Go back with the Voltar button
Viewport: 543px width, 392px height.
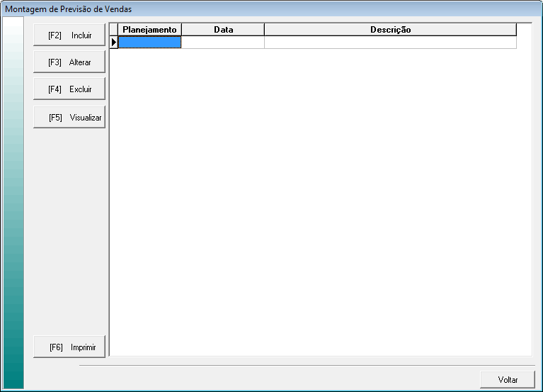(508, 380)
